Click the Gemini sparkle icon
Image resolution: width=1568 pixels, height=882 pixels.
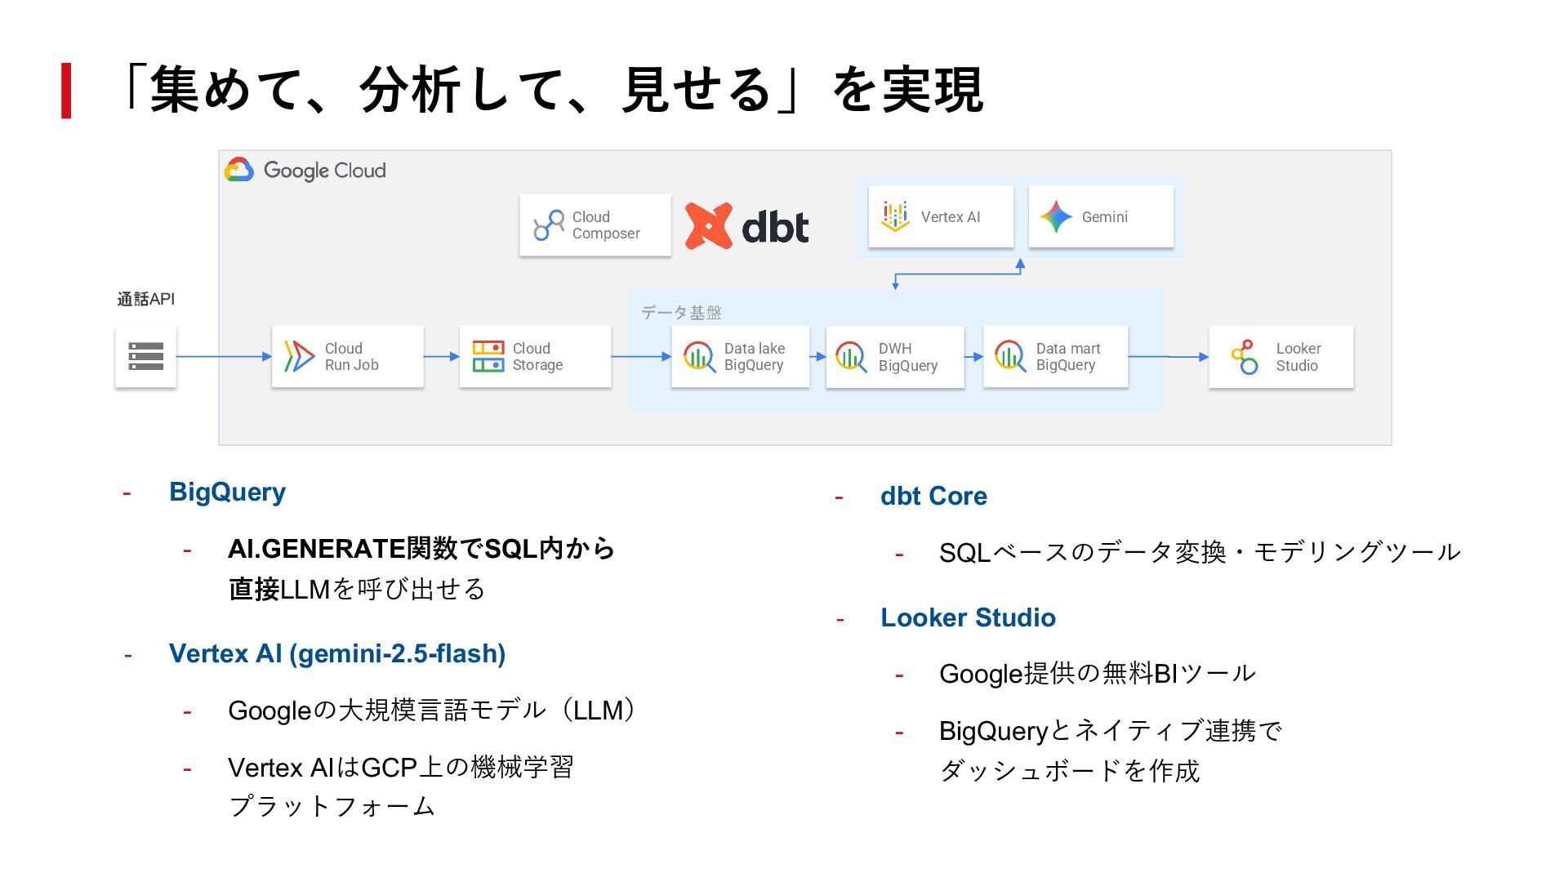[x=1055, y=216]
